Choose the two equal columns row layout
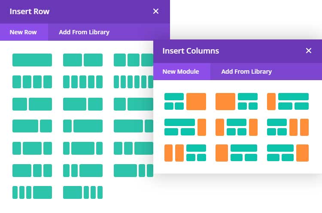Viewport: 322px width, 213px height. coord(83,60)
